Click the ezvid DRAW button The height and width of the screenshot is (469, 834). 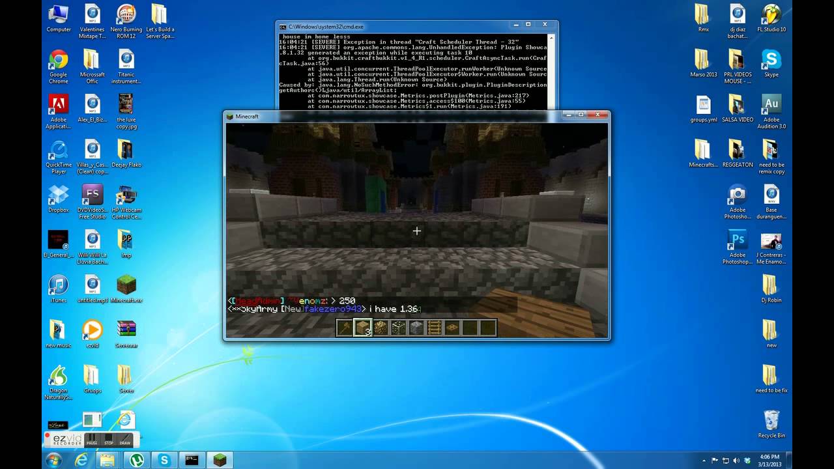coord(124,440)
